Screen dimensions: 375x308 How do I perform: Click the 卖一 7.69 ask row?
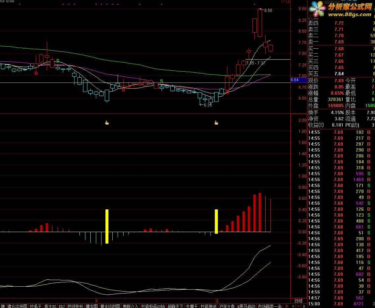(x=341, y=42)
